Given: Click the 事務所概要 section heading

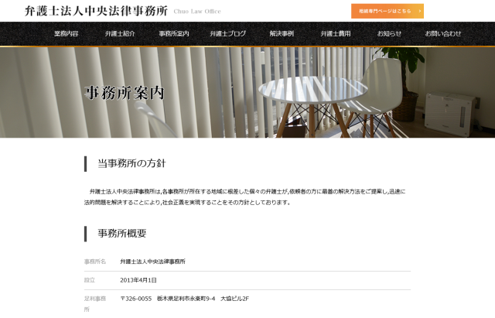Looking at the screenshot, I should coord(122,234).
